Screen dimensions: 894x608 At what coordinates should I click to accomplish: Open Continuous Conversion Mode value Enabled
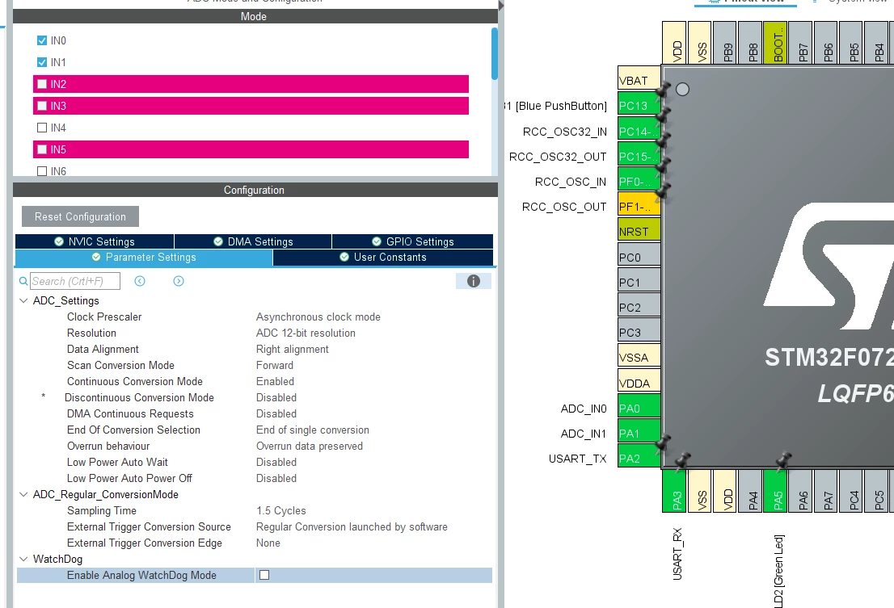(276, 381)
